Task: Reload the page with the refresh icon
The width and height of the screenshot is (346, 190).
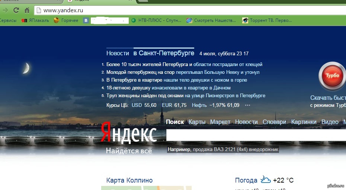Action: coord(16,10)
